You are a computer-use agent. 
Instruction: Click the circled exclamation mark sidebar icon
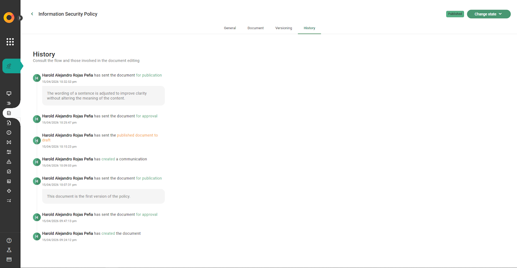(9, 133)
